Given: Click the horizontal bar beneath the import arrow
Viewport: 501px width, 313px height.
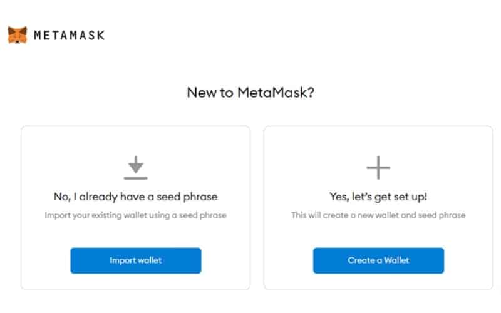Looking at the screenshot, I should click(x=136, y=178).
